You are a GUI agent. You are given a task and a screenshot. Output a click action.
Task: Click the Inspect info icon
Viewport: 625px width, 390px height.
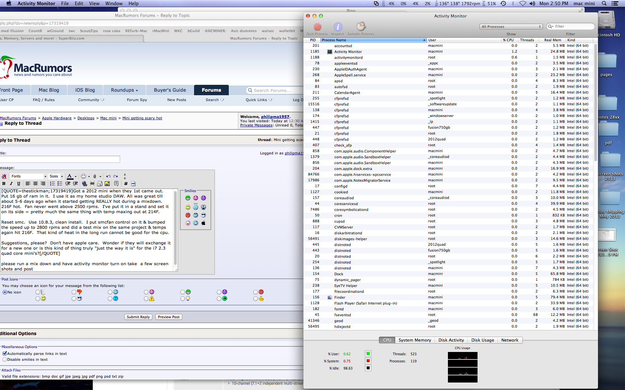point(338,27)
